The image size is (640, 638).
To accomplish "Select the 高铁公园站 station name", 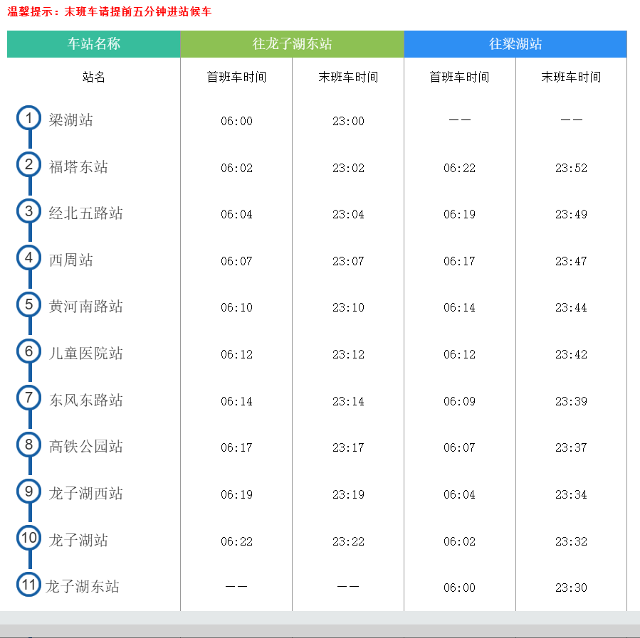I will coord(85,447).
